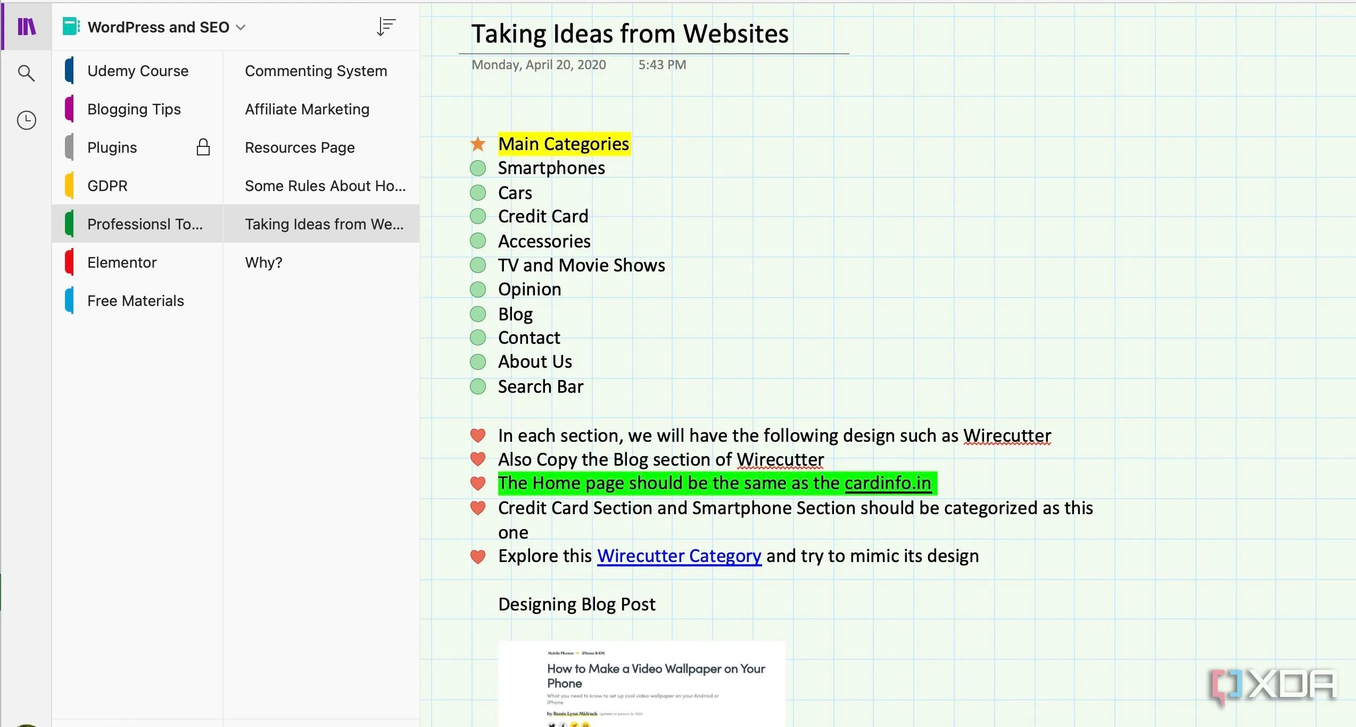Viewport: 1356px width, 727px height.
Task: Toggle the green tag next to Contact
Action: click(x=478, y=337)
